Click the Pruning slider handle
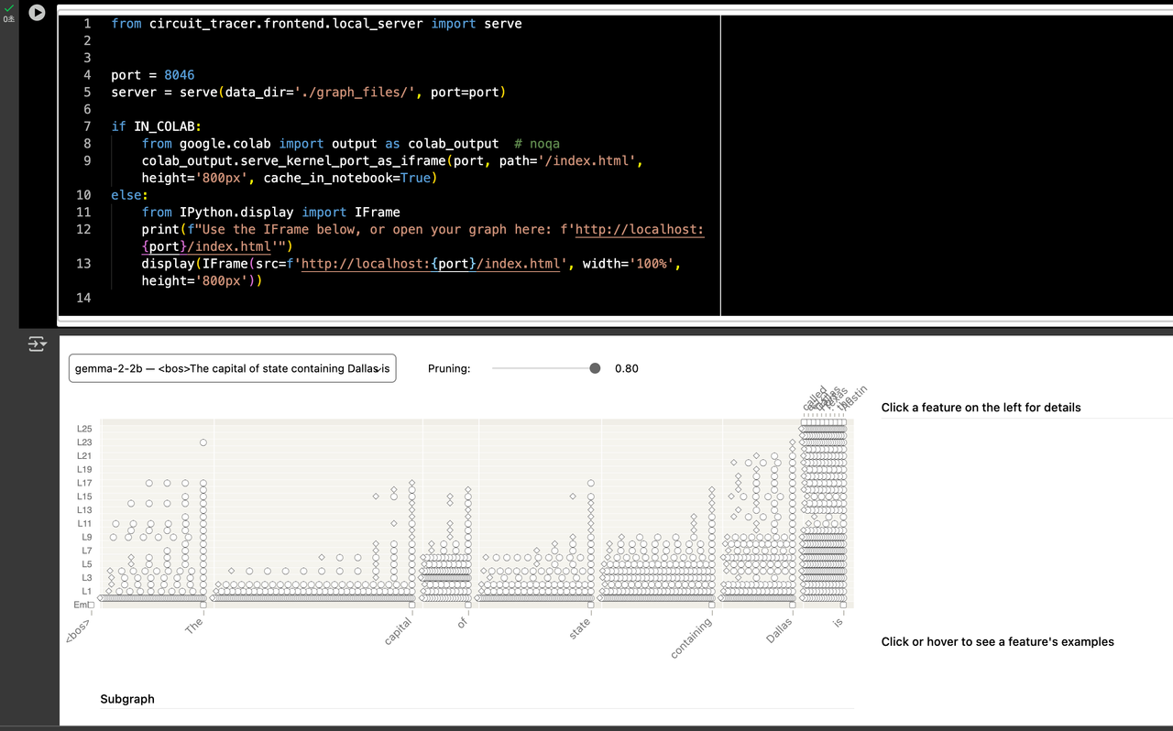Image resolution: width=1173 pixels, height=731 pixels. [595, 368]
